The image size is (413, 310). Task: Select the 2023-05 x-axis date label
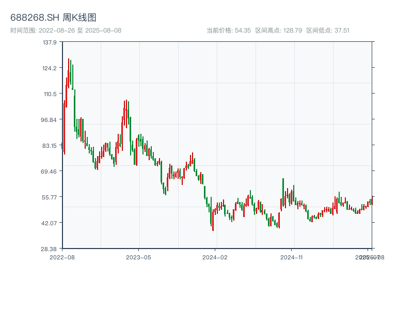click(x=139, y=257)
